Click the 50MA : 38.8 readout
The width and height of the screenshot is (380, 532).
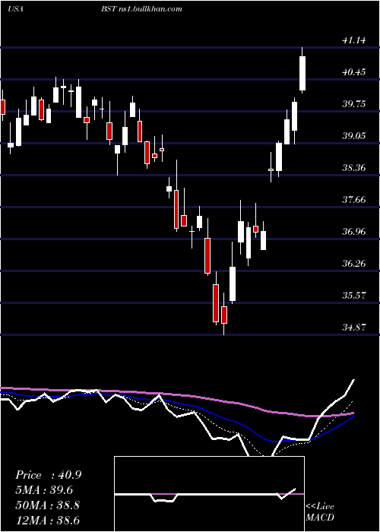pos(47,505)
